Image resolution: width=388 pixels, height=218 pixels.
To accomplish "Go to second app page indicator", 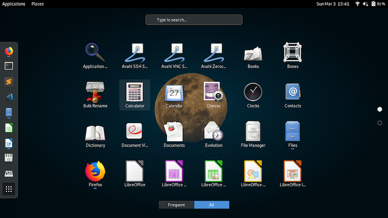I will tap(380, 123).
